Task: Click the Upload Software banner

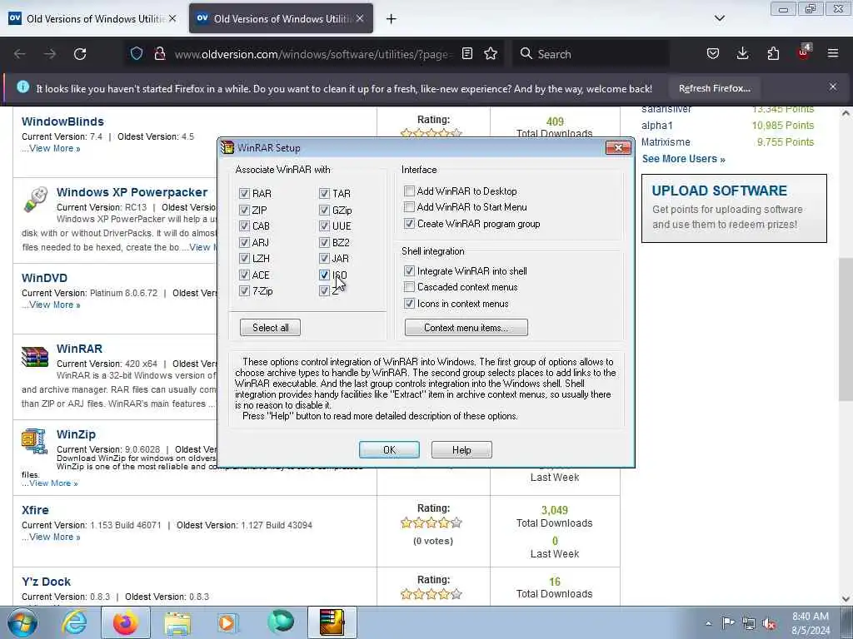Action: [734, 208]
